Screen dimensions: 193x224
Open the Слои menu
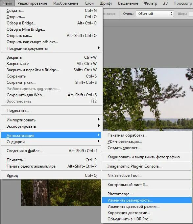click(x=89, y=3)
